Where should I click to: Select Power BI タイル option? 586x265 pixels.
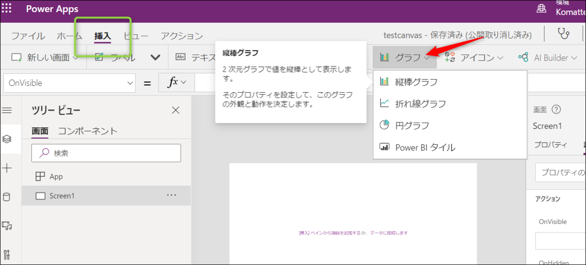(x=450, y=147)
